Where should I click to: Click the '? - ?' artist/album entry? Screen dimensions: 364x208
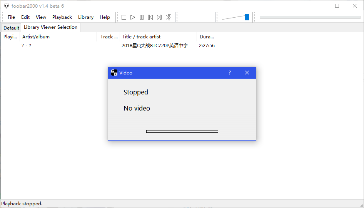[x=26, y=46]
